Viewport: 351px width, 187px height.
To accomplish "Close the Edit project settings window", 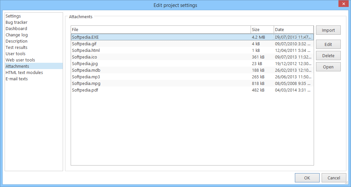I will [x=343, y=4].
